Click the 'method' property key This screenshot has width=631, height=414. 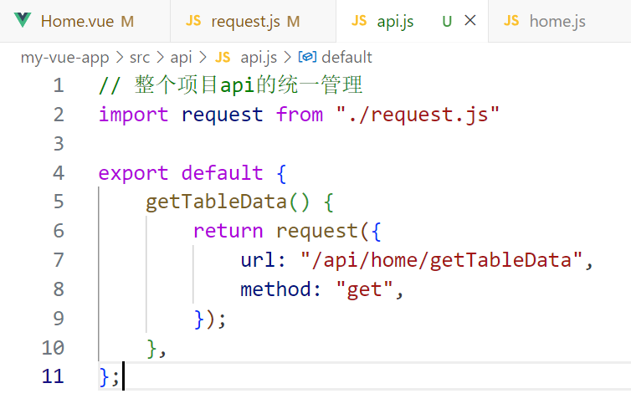(275, 289)
